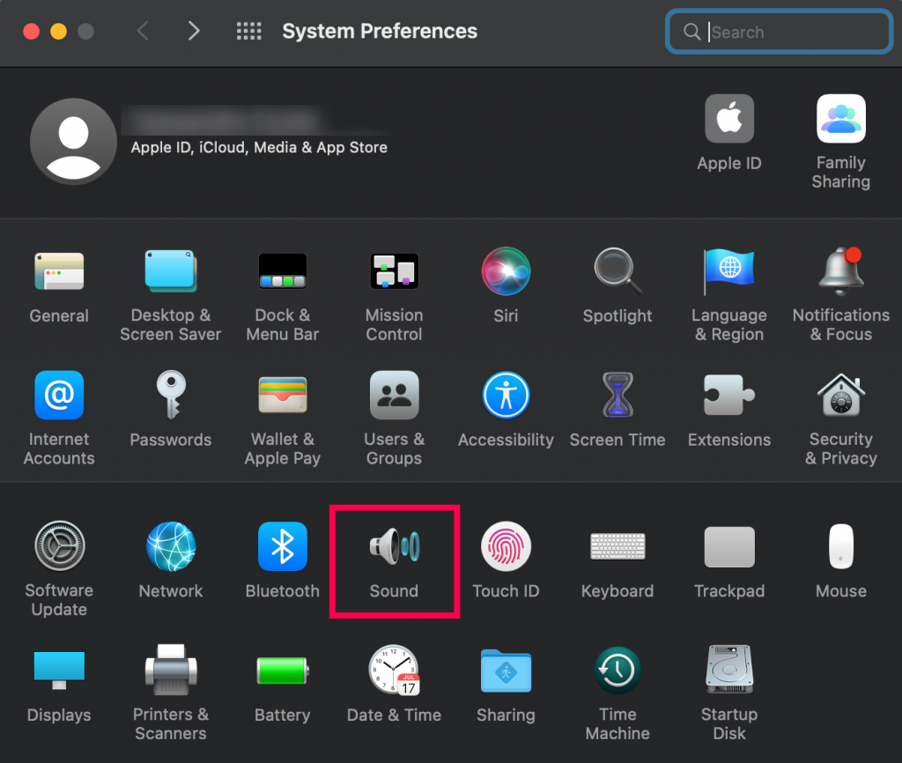Click the Search field

coord(779,31)
